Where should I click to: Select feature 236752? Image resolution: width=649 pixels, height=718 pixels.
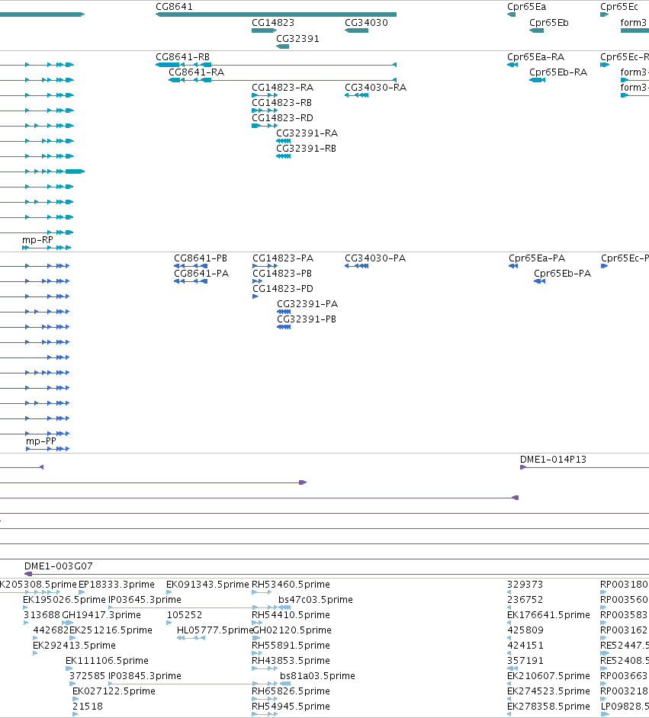[x=525, y=600]
